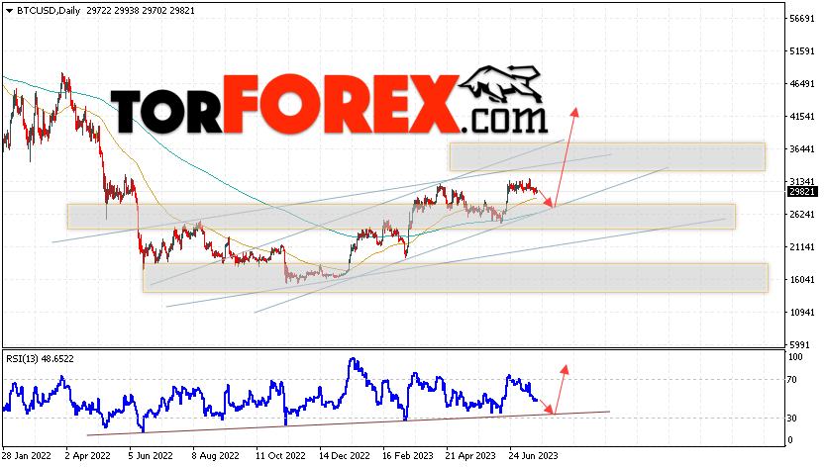The image size is (825, 467).
Task: Select price axis label 51591
Action: pyautogui.click(x=802, y=51)
